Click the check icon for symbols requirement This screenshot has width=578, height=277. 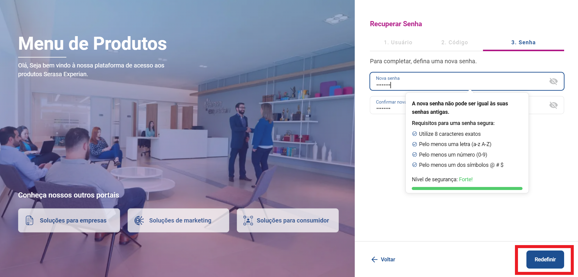(414, 165)
